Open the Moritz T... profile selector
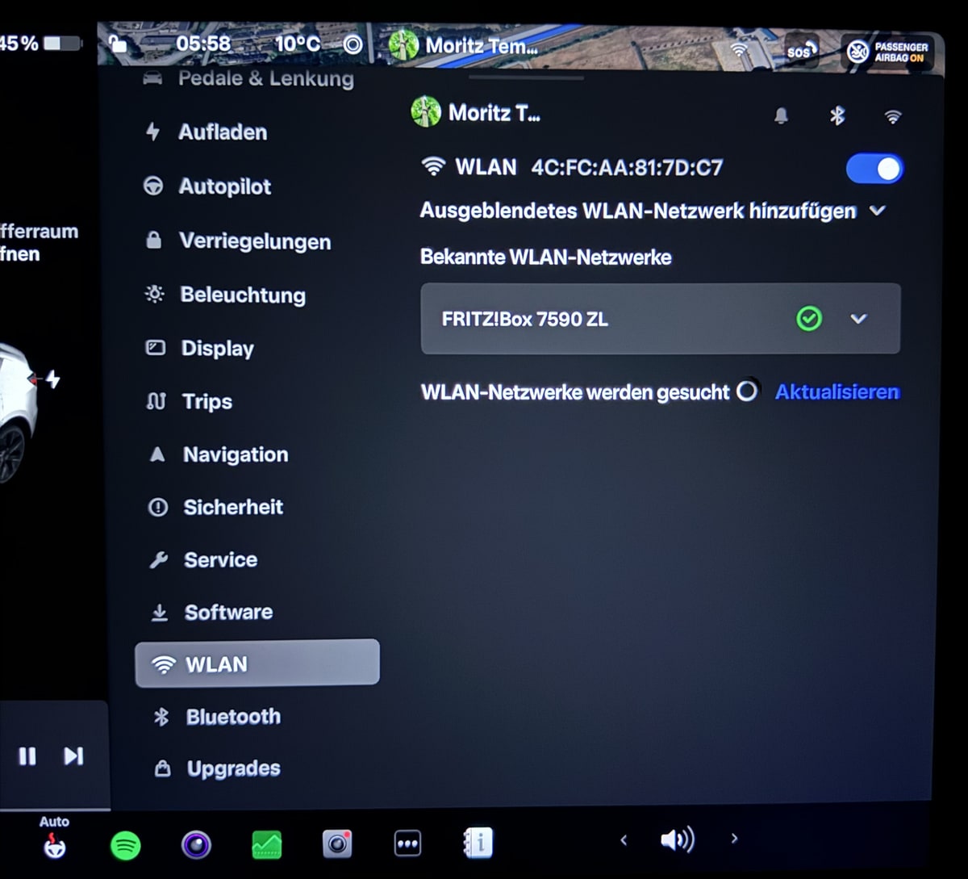 476,113
